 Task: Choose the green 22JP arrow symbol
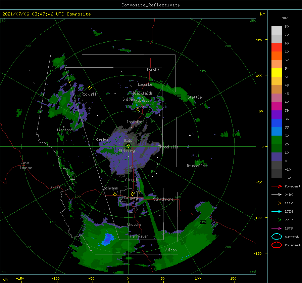click(x=276, y=220)
